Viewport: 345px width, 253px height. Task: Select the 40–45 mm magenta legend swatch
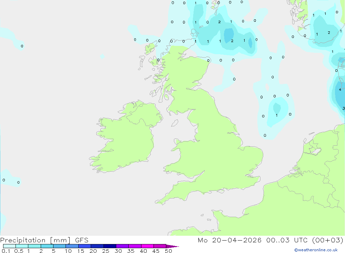pyautogui.click(x=147, y=246)
